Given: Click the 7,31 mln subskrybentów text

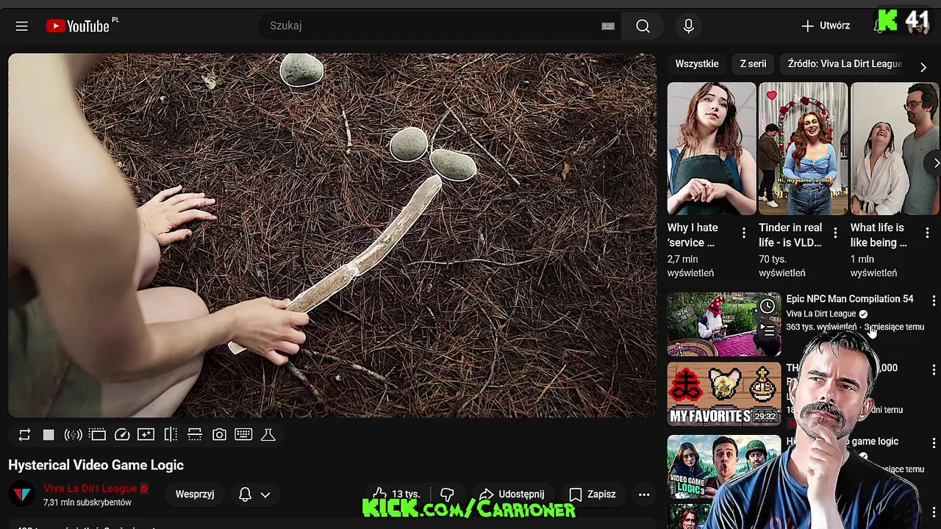Looking at the screenshot, I should [x=87, y=503].
